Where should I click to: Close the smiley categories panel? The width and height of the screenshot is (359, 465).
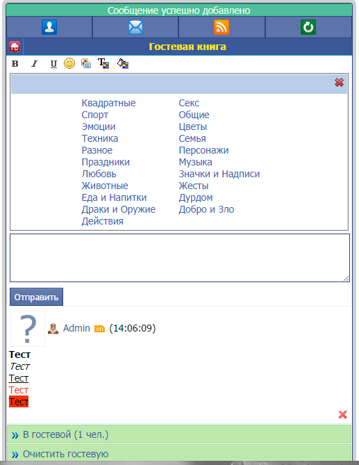tap(339, 82)
